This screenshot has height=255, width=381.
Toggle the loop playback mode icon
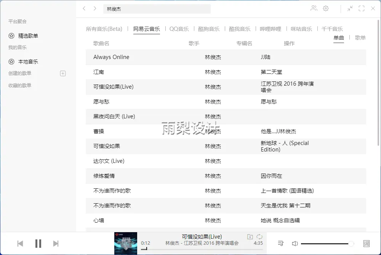pos(259,237)
